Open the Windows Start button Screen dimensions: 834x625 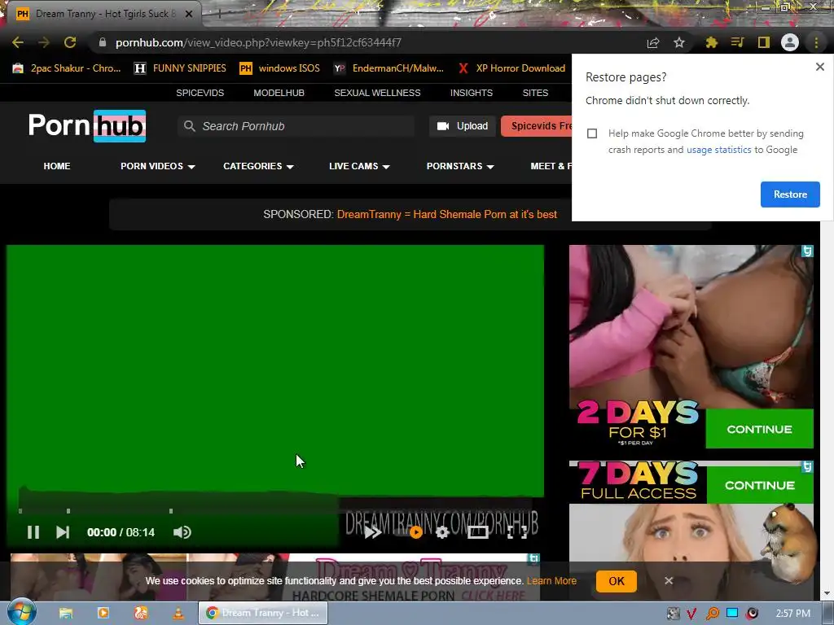click(x=22, y=612)
